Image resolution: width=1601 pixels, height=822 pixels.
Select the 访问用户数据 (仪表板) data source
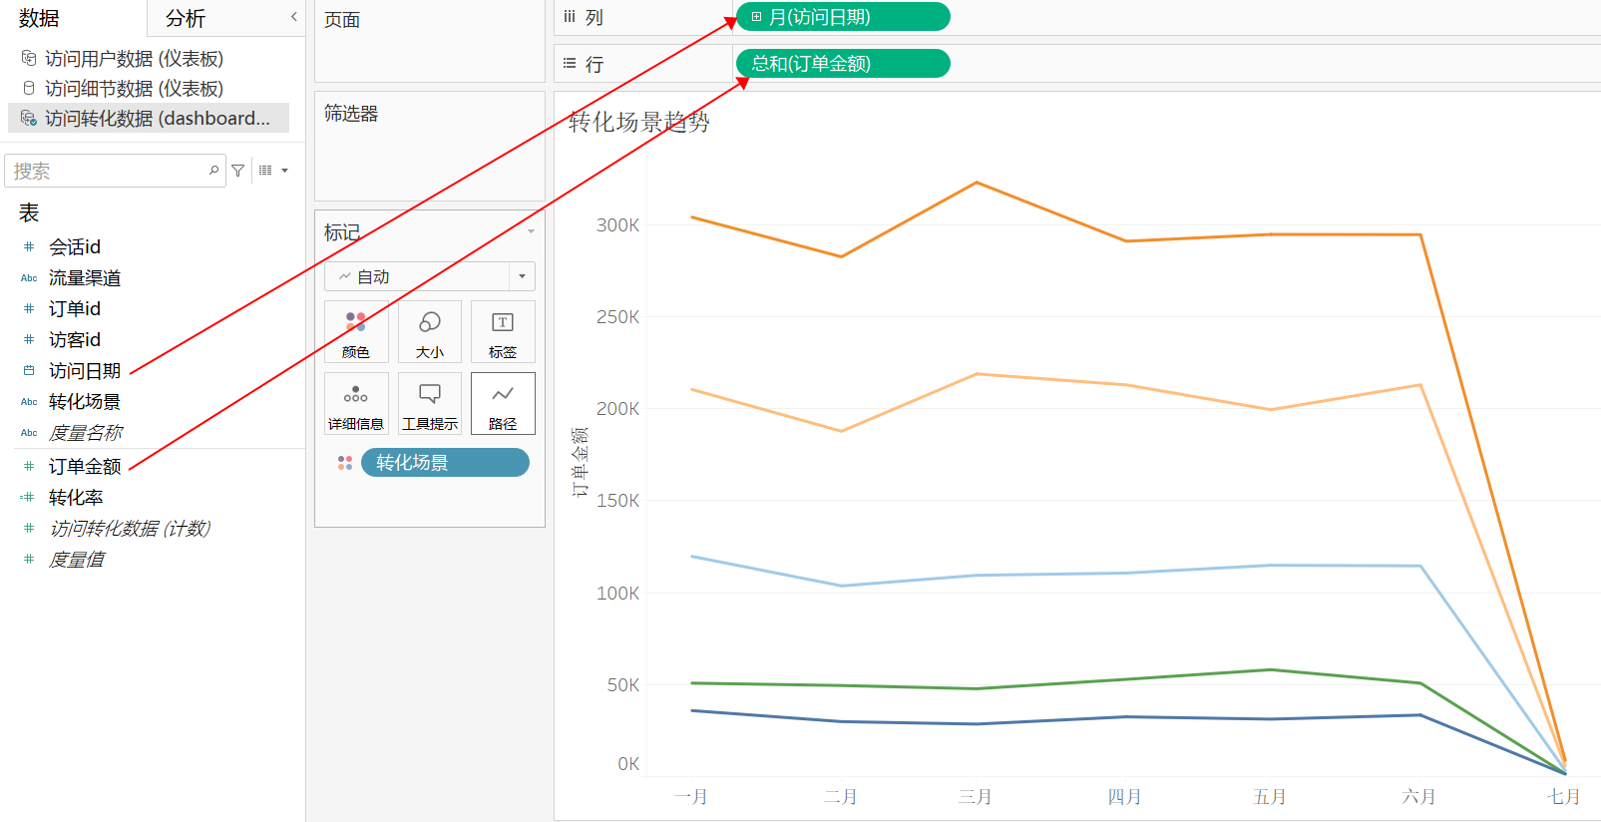(134, 59)
